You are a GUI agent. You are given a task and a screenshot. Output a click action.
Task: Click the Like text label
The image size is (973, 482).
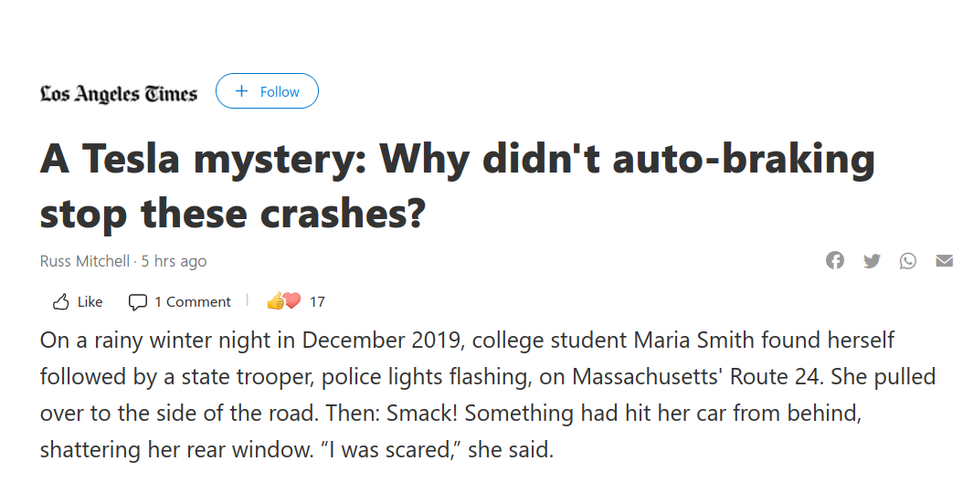coord(90,302)
